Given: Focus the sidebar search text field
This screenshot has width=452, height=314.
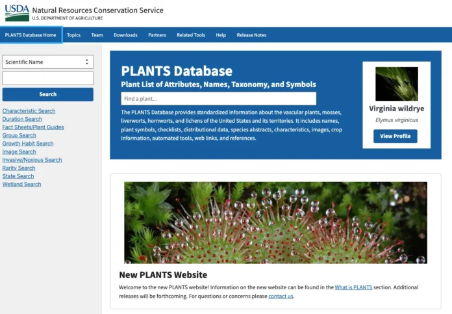Looking at the screenshot, I should tap(48, 78).
